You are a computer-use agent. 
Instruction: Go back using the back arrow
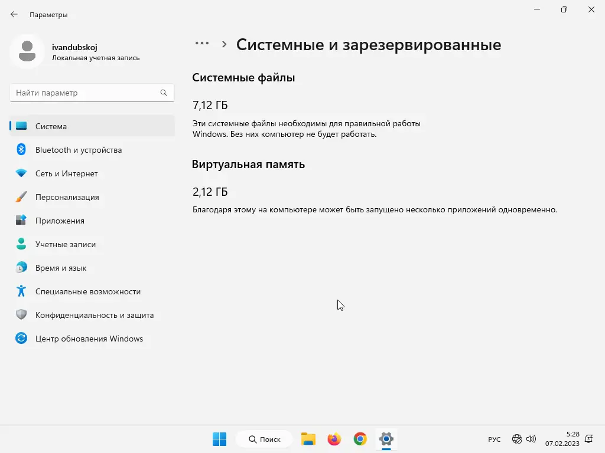click(x=13, y=14)
